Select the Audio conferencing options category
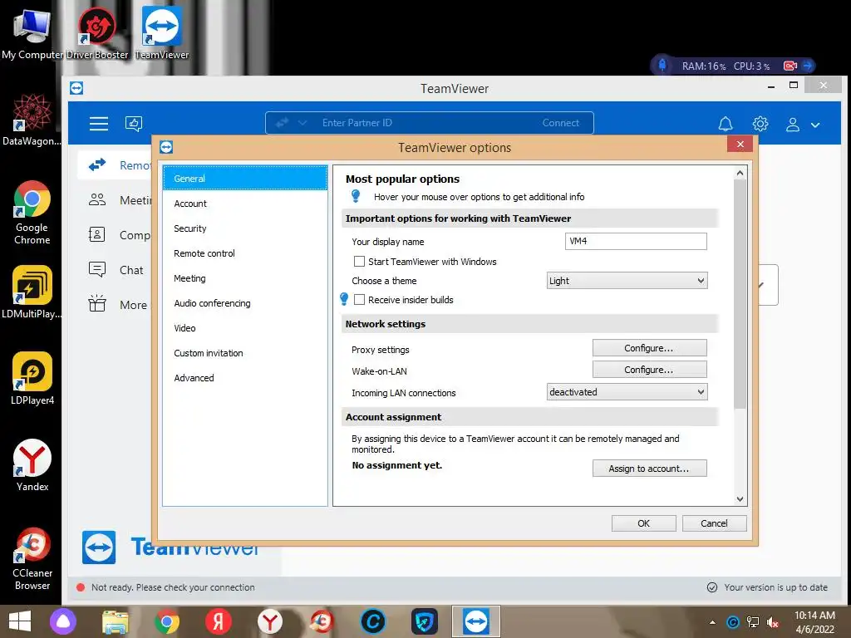 tap(245, 303)
